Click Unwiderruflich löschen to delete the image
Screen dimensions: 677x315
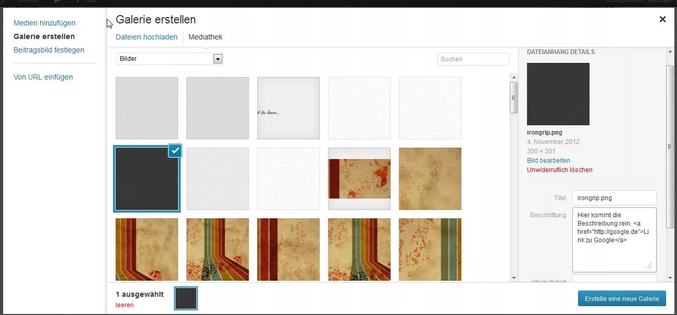(x=560, y=170)
